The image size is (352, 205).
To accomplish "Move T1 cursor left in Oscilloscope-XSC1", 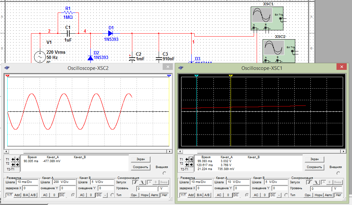I will [187, 160].
